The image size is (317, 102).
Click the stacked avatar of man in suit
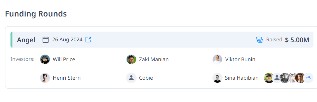pyautogui.click(x=300, y=78)
